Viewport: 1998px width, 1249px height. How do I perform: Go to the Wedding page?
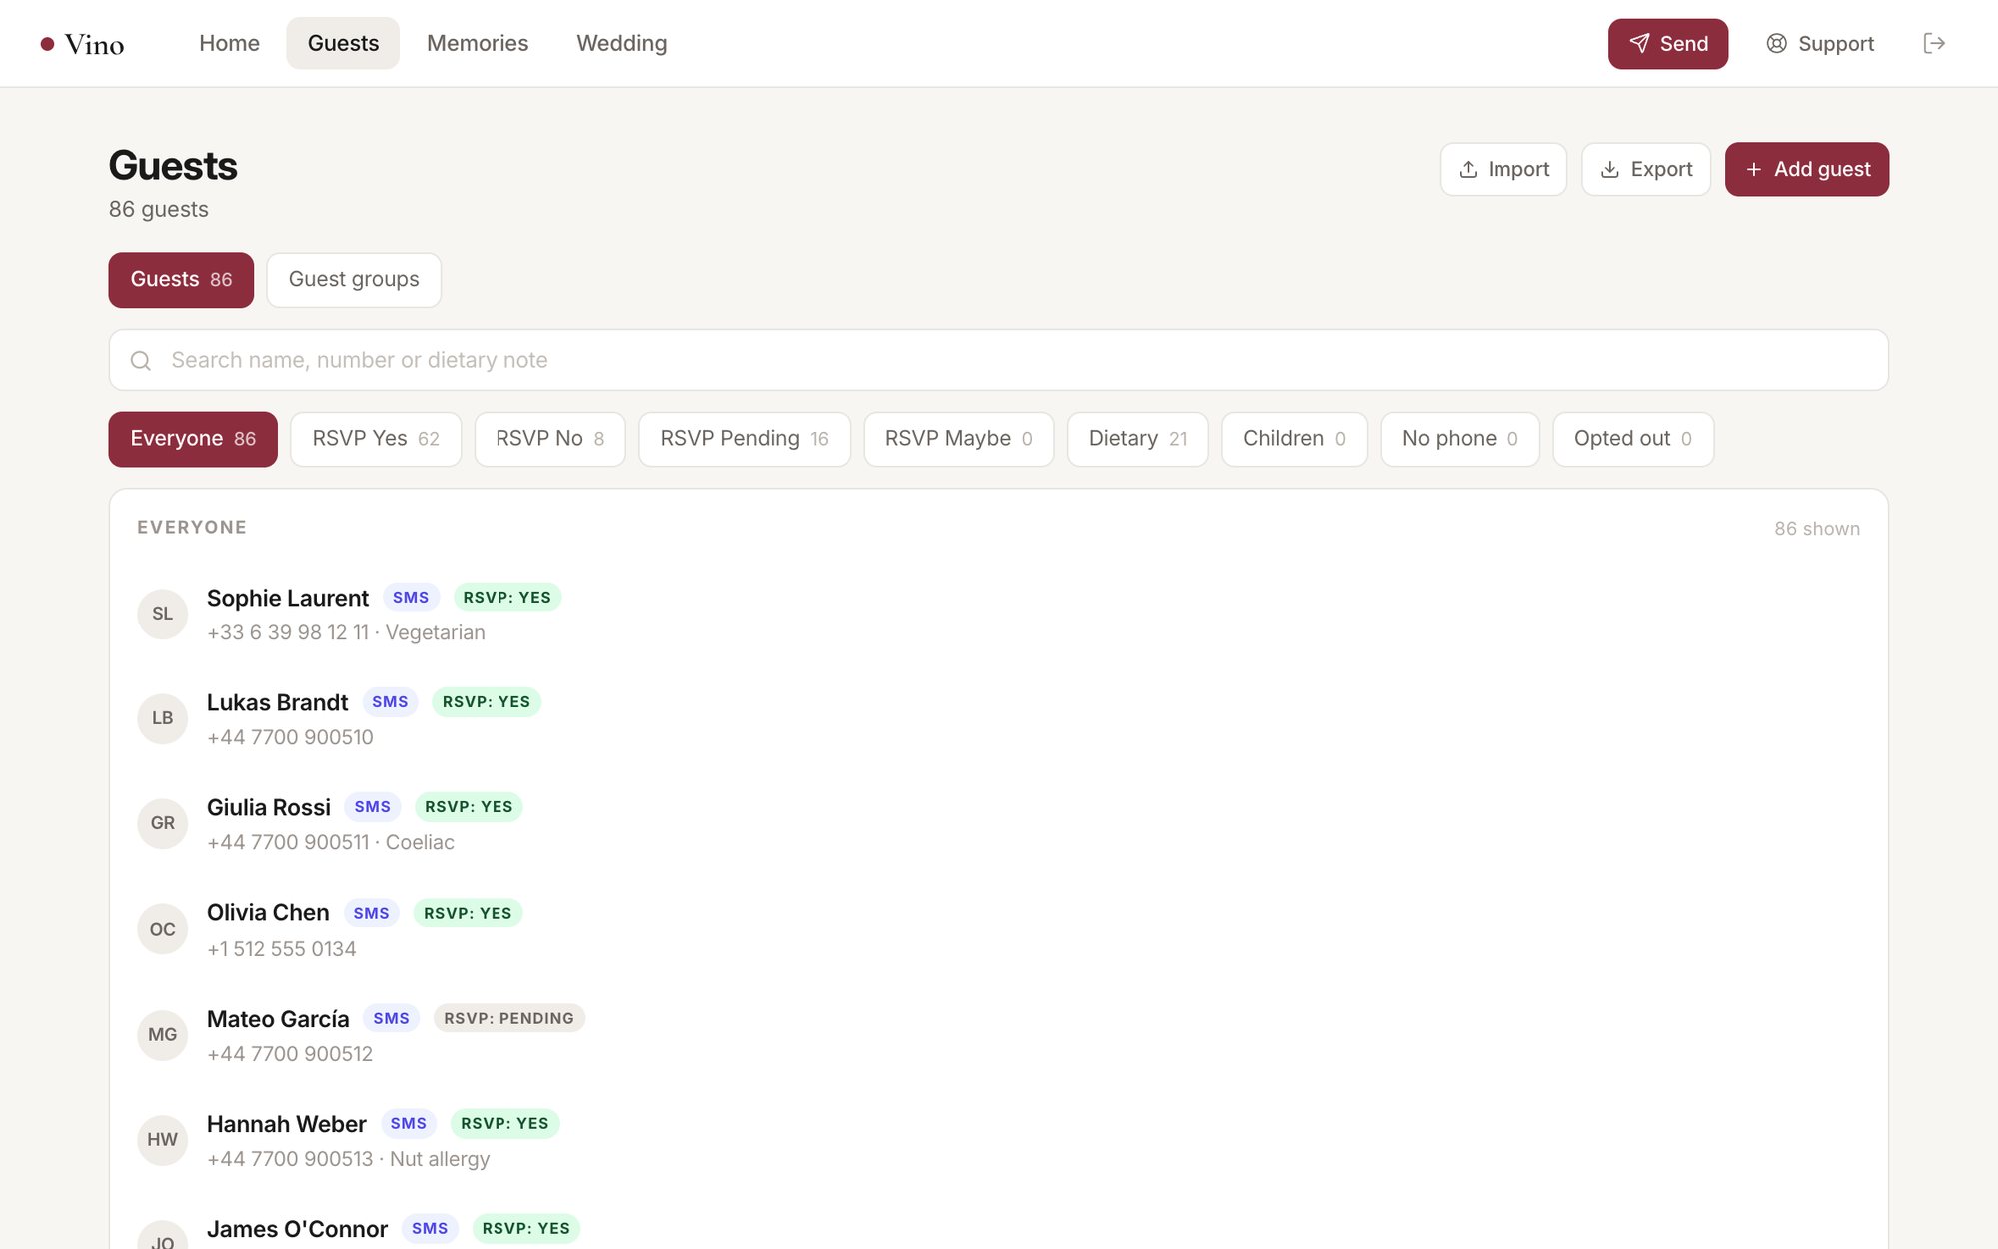(x=621, y=43)
